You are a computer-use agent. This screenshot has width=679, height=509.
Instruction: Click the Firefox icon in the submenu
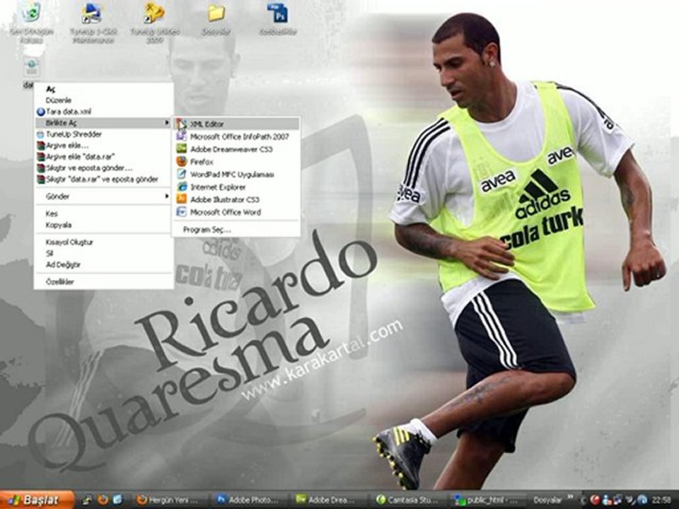[182, 161]
